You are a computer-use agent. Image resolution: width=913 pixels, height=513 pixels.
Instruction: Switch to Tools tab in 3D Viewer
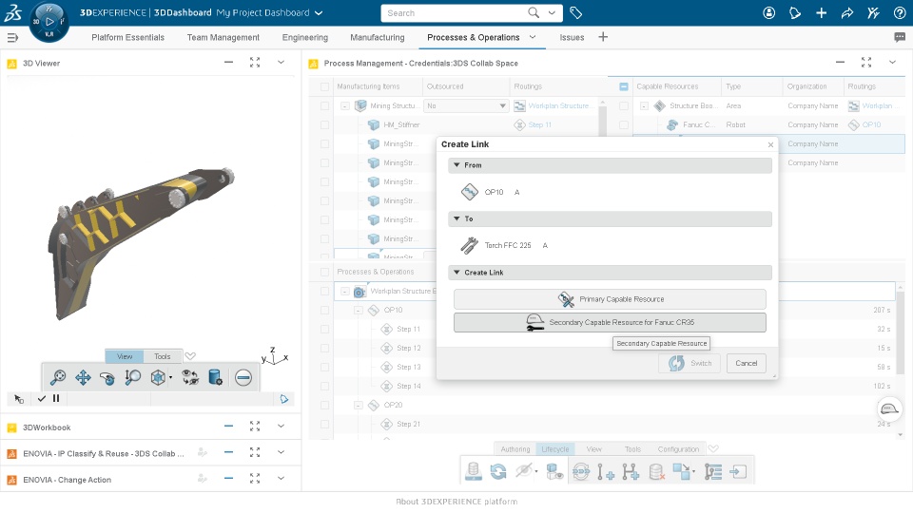(163, 356)
